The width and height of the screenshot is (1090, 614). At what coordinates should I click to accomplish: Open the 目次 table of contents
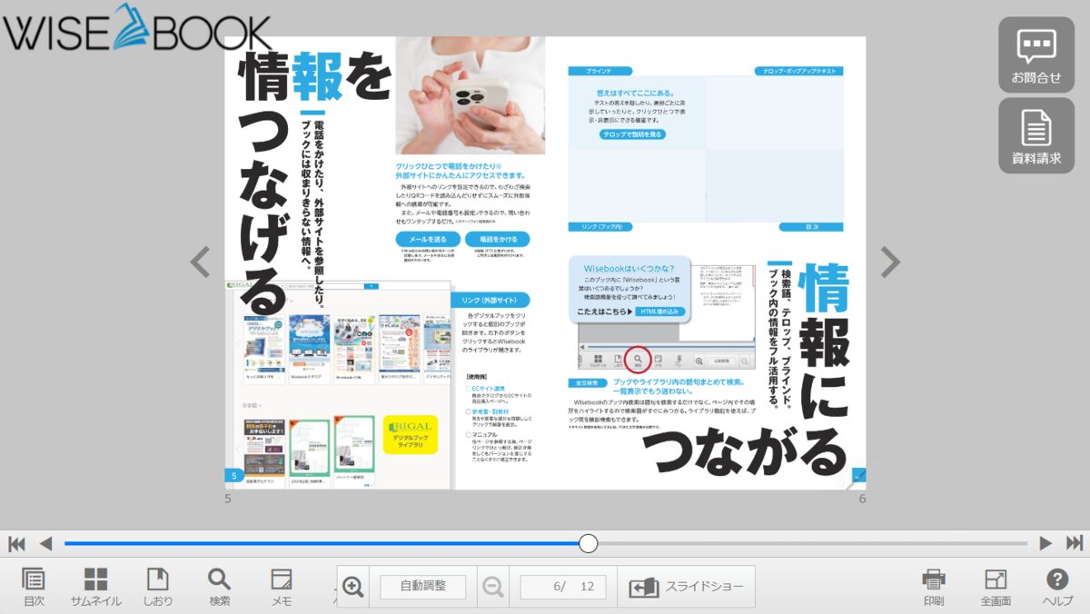click(34, 587)
